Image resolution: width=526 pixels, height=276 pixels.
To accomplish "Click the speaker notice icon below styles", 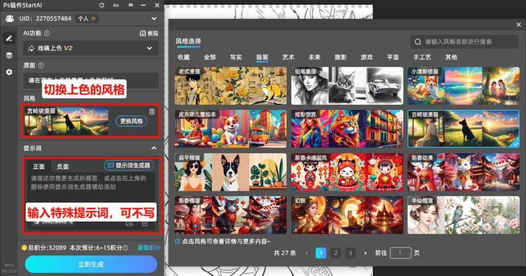I will click(177, 241).
